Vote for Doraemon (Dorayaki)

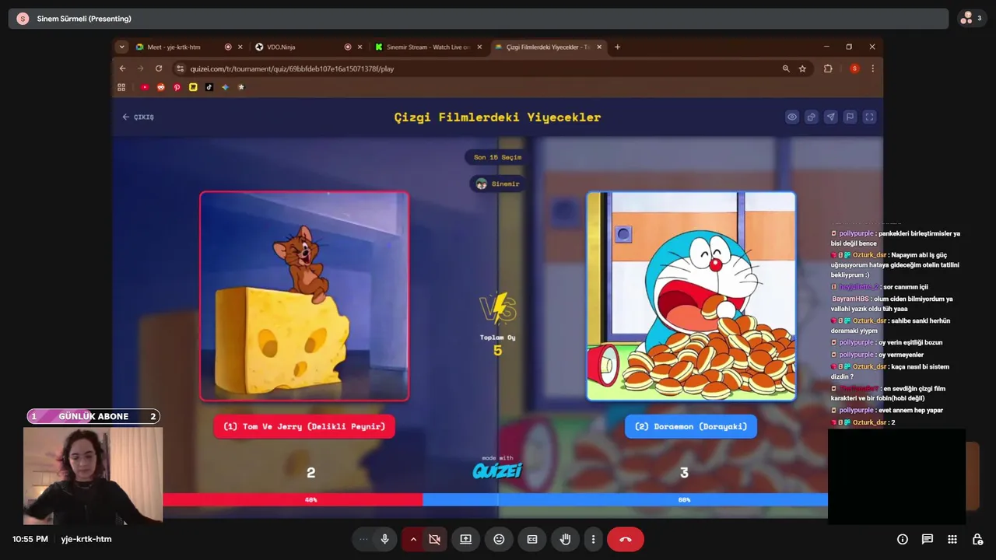(691, 426)
